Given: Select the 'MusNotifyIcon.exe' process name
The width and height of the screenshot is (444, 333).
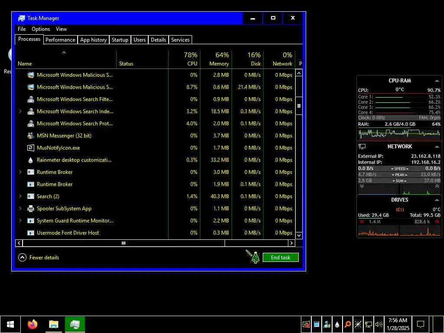Looking at the screenshot, I should (x=59, y=148).
